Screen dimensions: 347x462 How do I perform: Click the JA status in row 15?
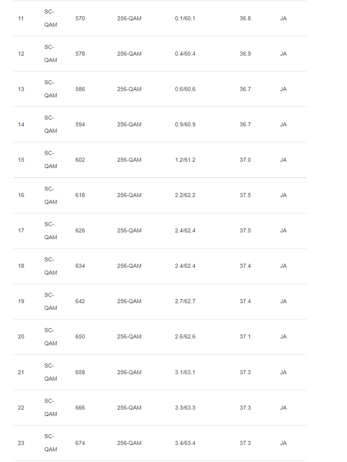tap(283, 160)
